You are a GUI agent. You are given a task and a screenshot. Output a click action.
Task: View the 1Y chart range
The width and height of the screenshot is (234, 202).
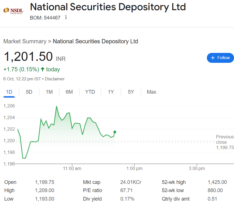pos(111,92)
